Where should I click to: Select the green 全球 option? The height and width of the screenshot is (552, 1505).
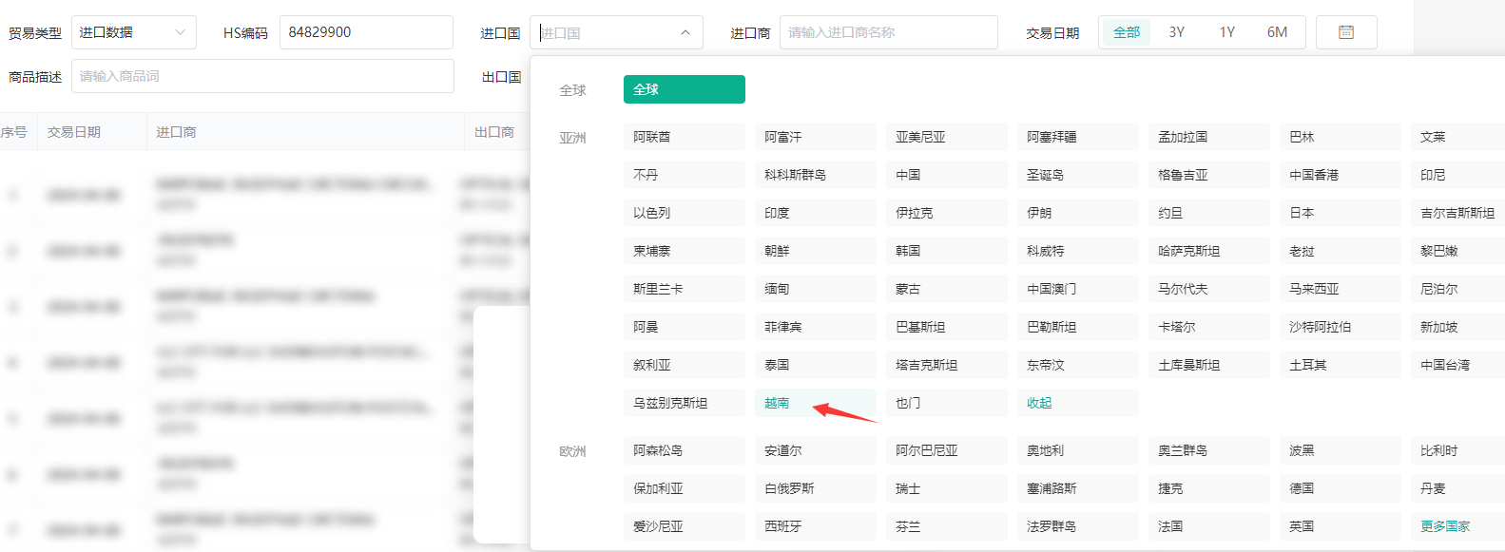684,89
